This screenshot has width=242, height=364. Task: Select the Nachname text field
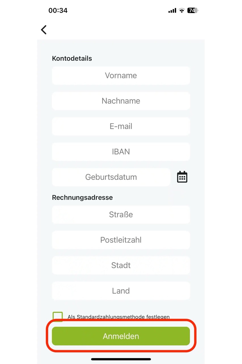(x=121, y=101)
